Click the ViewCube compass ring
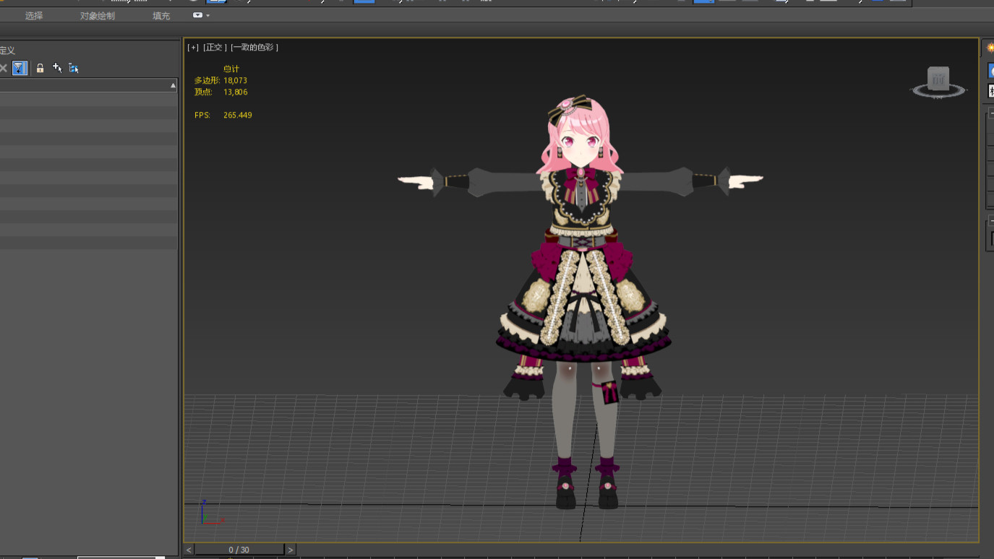Screen dimensions: 994x559 (938, 93)
